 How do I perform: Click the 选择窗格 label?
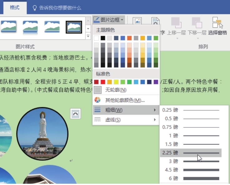tap(218, 33)
